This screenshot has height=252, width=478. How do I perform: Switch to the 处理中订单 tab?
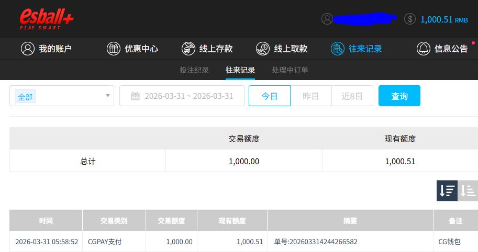[x=290, y=70]
